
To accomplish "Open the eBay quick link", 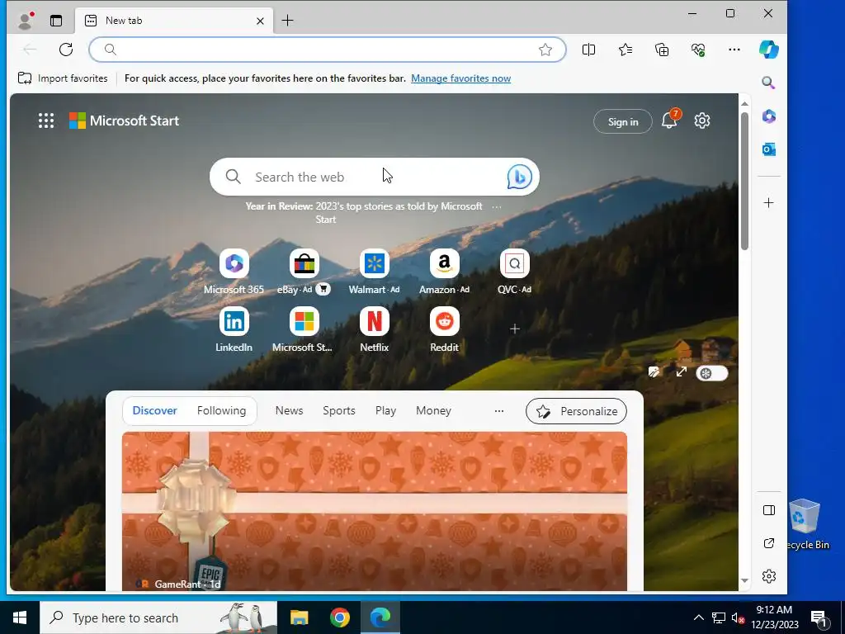I will tap(304, 272).
